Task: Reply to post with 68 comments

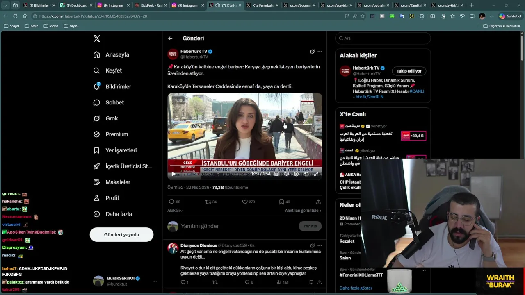Action: click(175, 202)
